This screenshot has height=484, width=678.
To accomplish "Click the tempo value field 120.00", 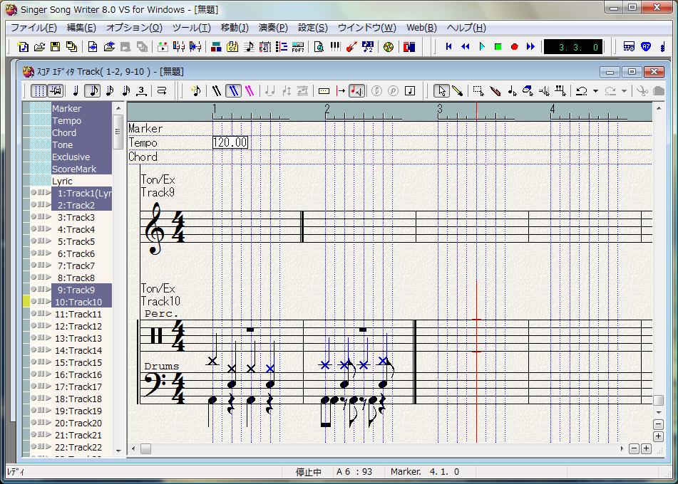I will click(x=230, y=142).
